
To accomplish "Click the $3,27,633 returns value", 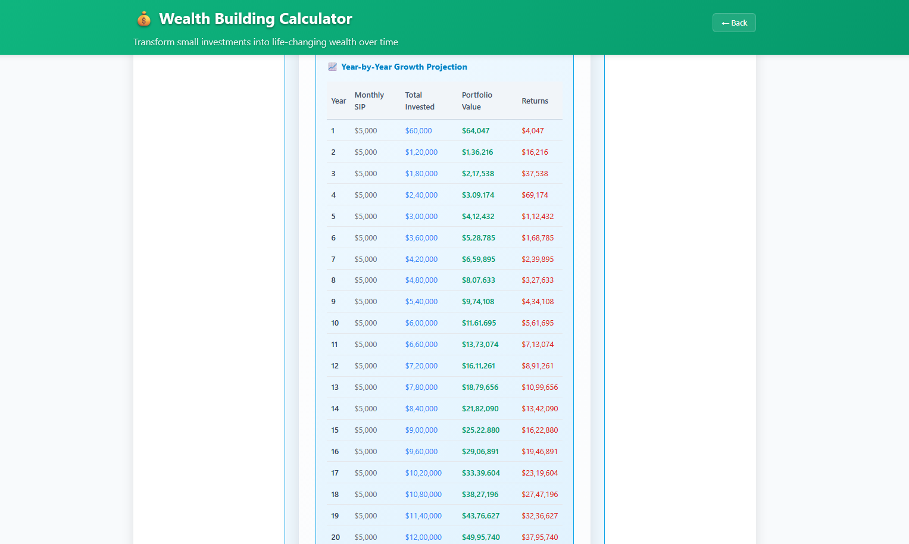I will [x=538, y=280].
